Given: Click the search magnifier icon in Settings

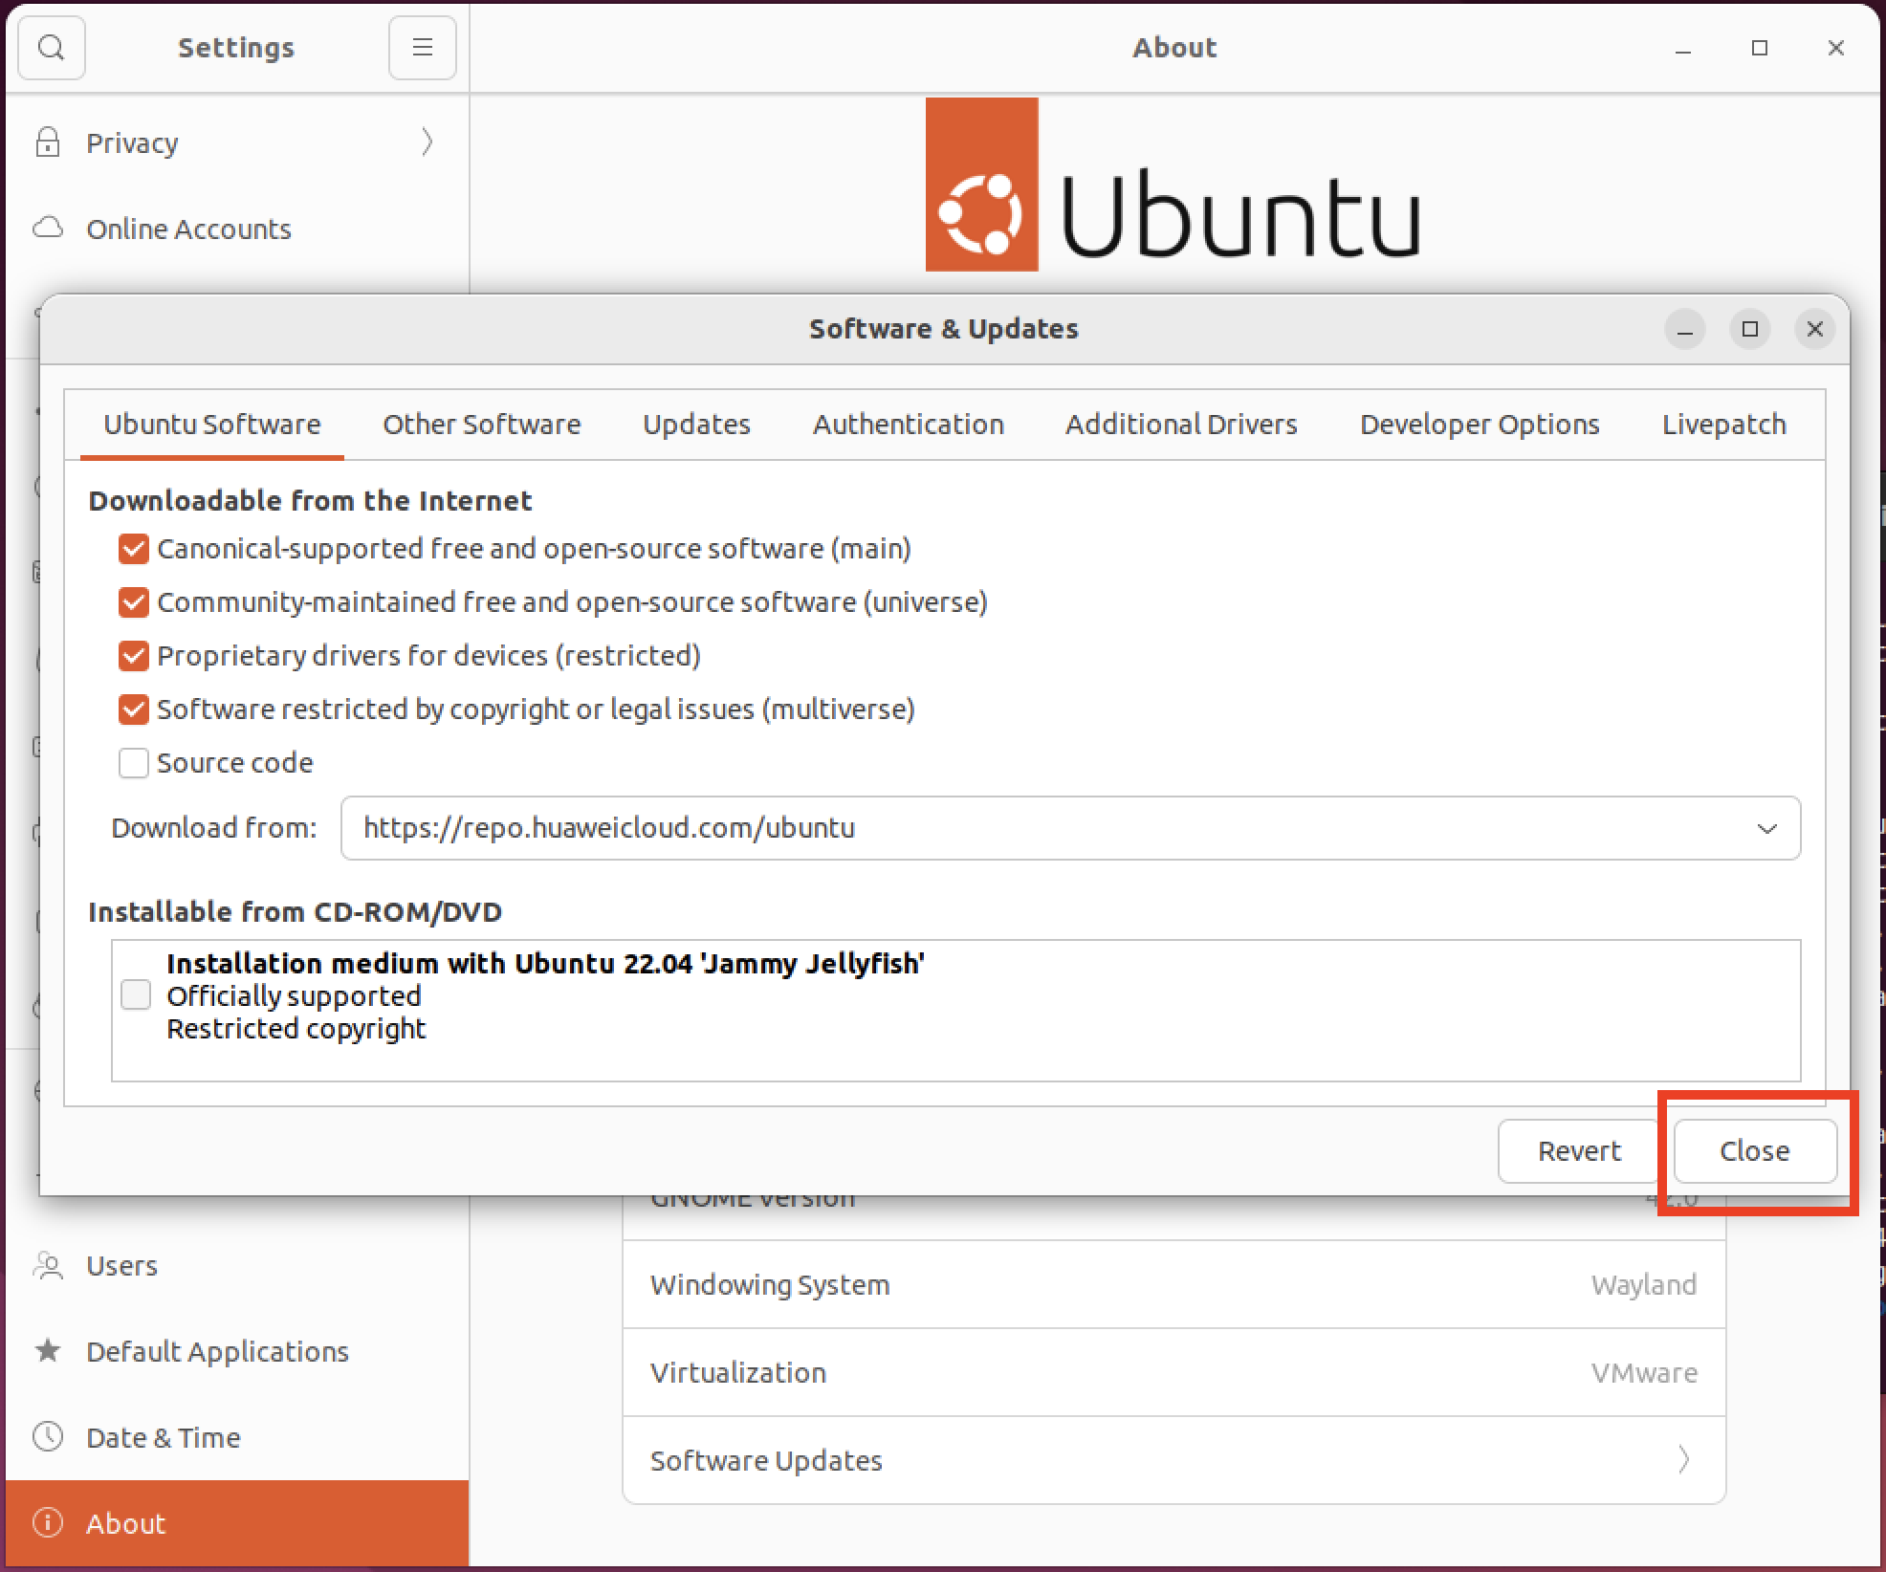Looking at the screenshot, I should [51, 47].
